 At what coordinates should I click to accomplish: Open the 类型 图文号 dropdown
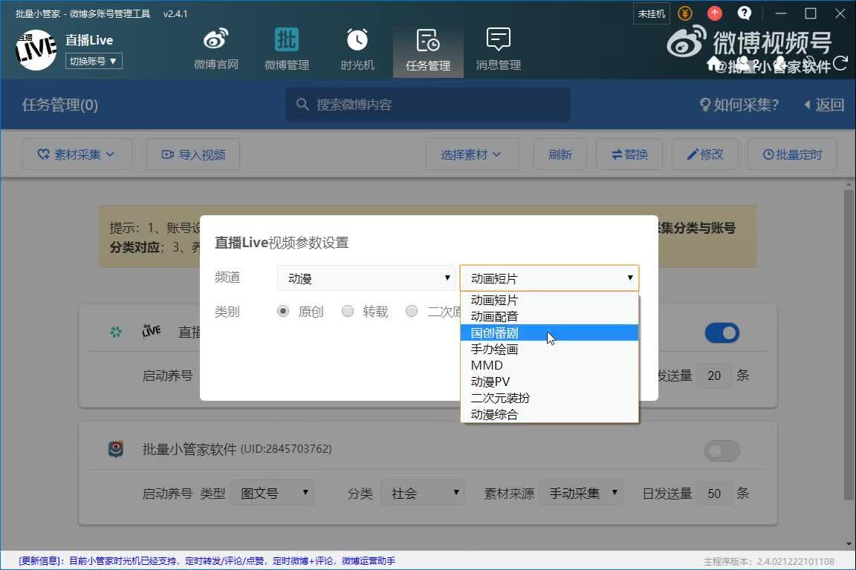[x=273, y=493]
